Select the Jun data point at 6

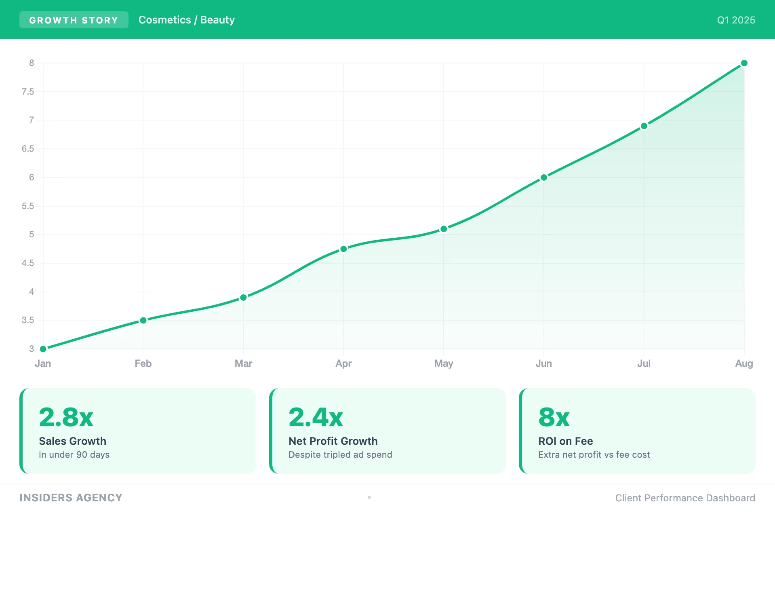(x=544, y=177)
